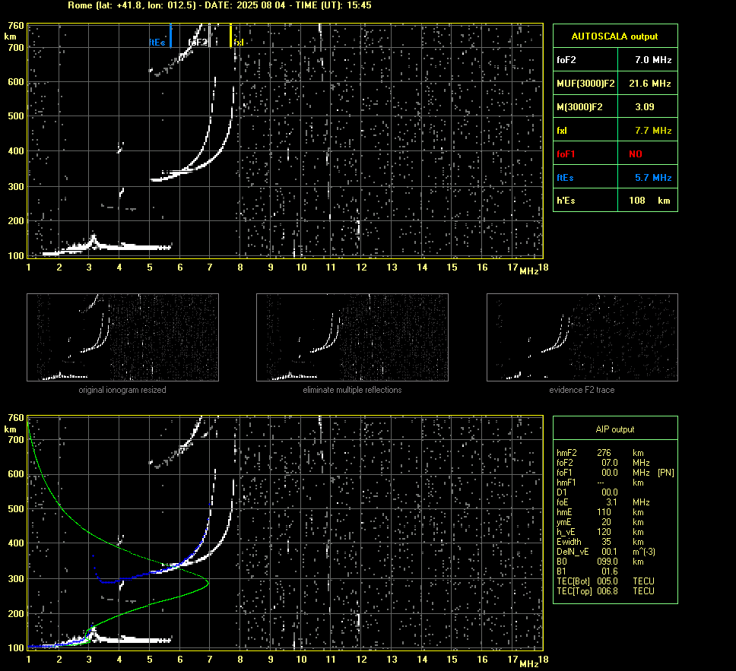Click the ftEs value 5.7 MHz

(653, 177)
